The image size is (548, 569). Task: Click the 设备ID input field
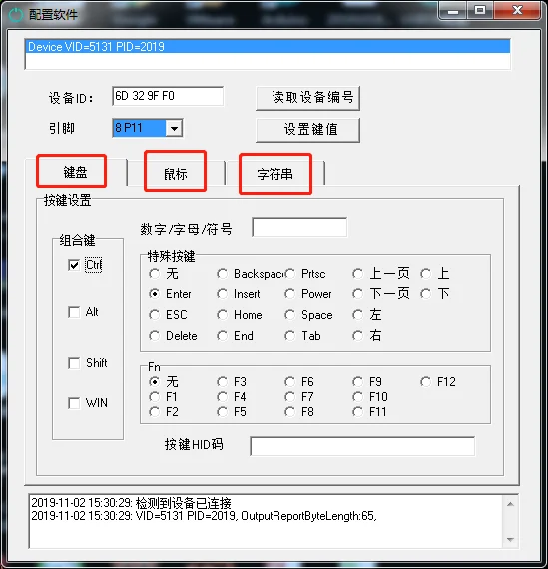(x=168, y=96)
